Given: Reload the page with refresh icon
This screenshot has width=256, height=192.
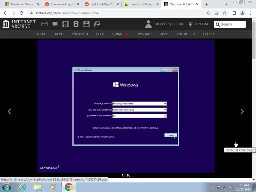Looking at the screenshot, I should (x=21, y=13).
